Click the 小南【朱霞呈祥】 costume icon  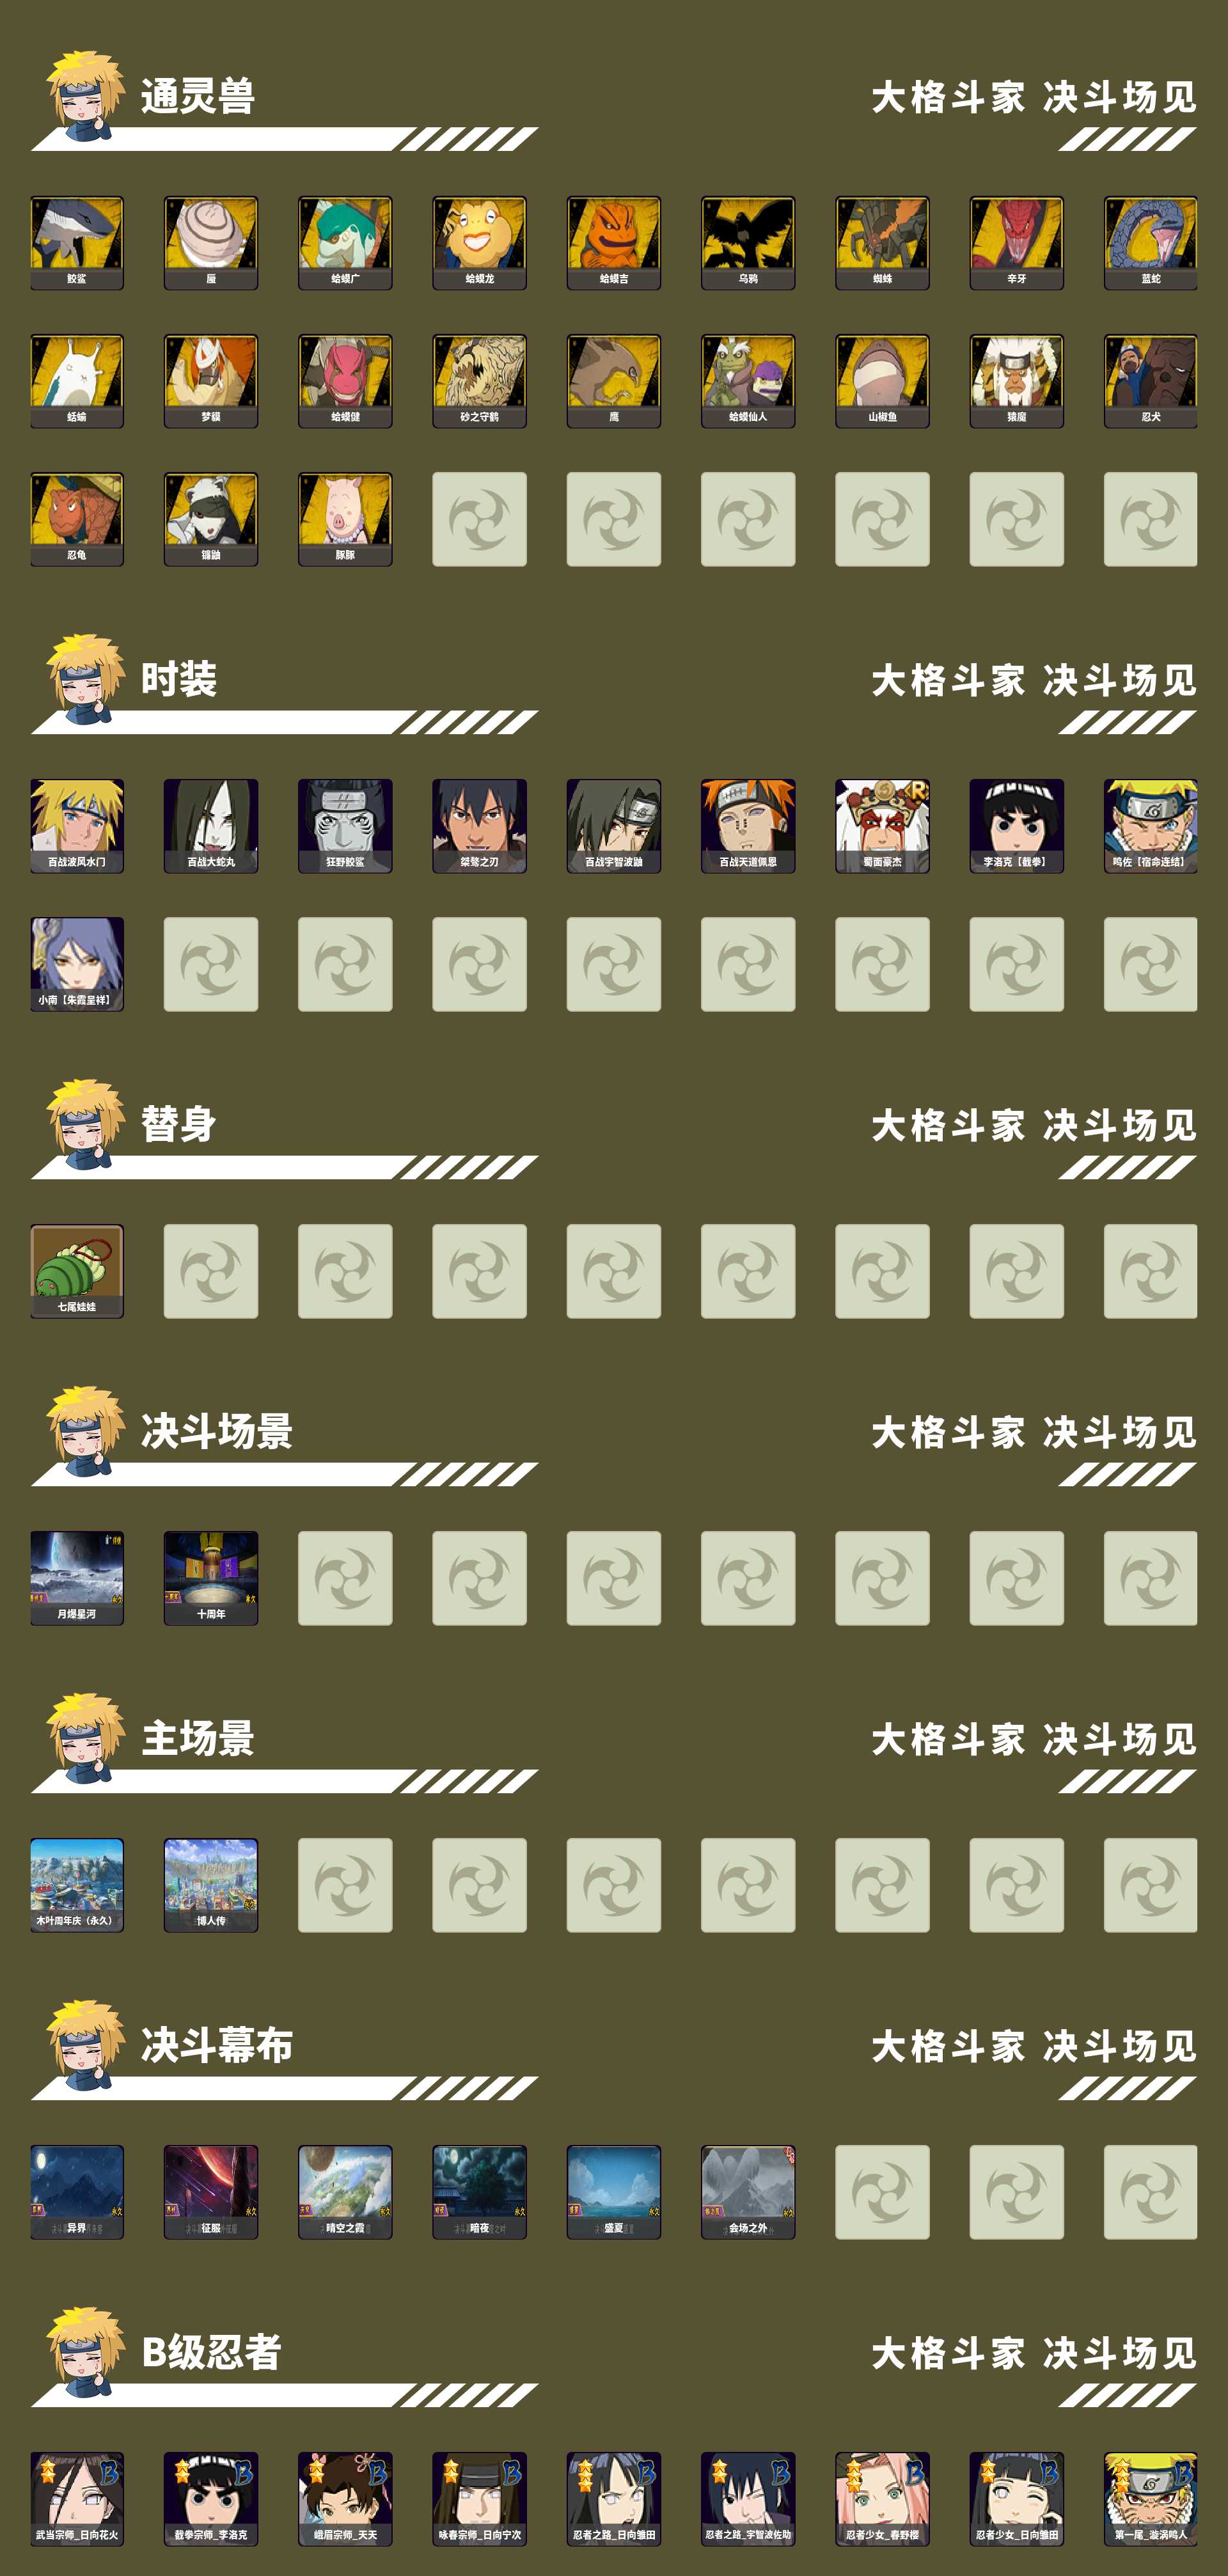click(x=77, y=964)
